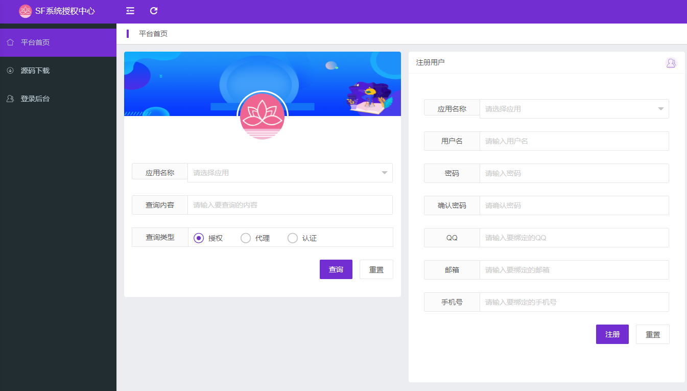Open 平台首页 in the sidebar

(58, 42)
